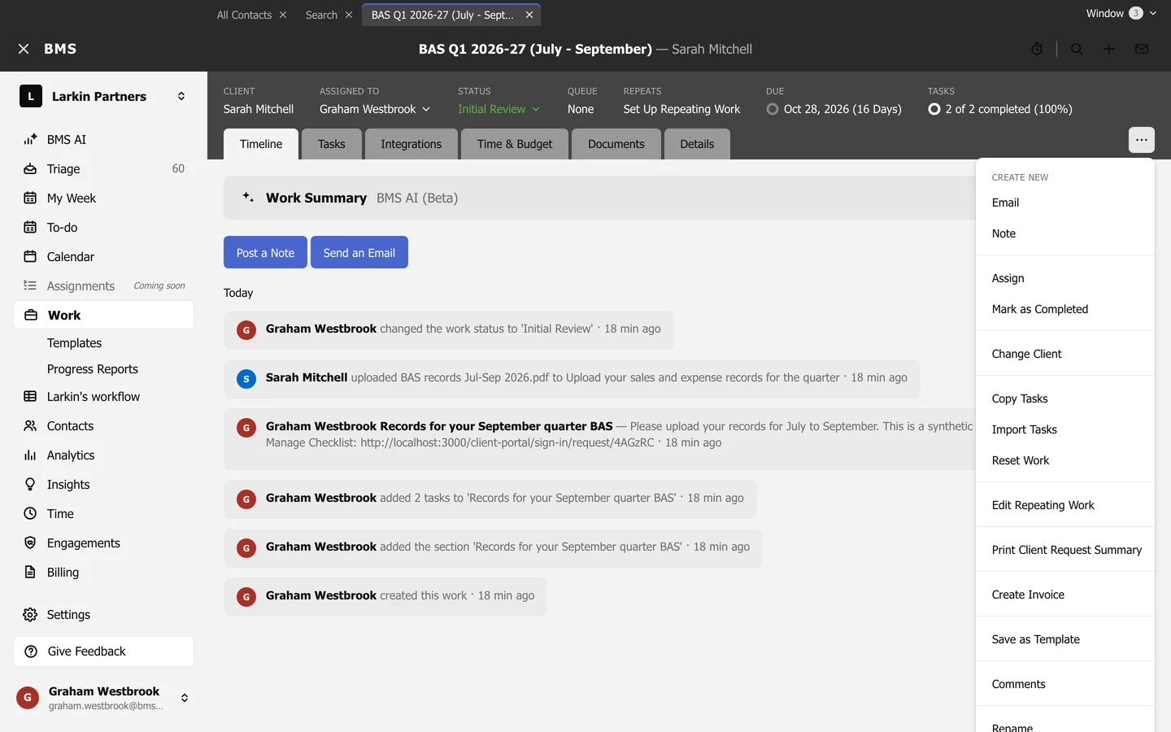Open the timer icon in header

point(1037,49)
